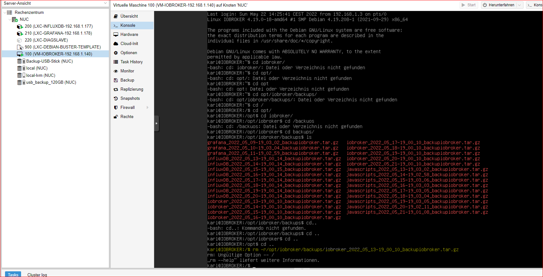543x277 pixels.
Task: Click the Start button
Action: click(x=468, y=5)
